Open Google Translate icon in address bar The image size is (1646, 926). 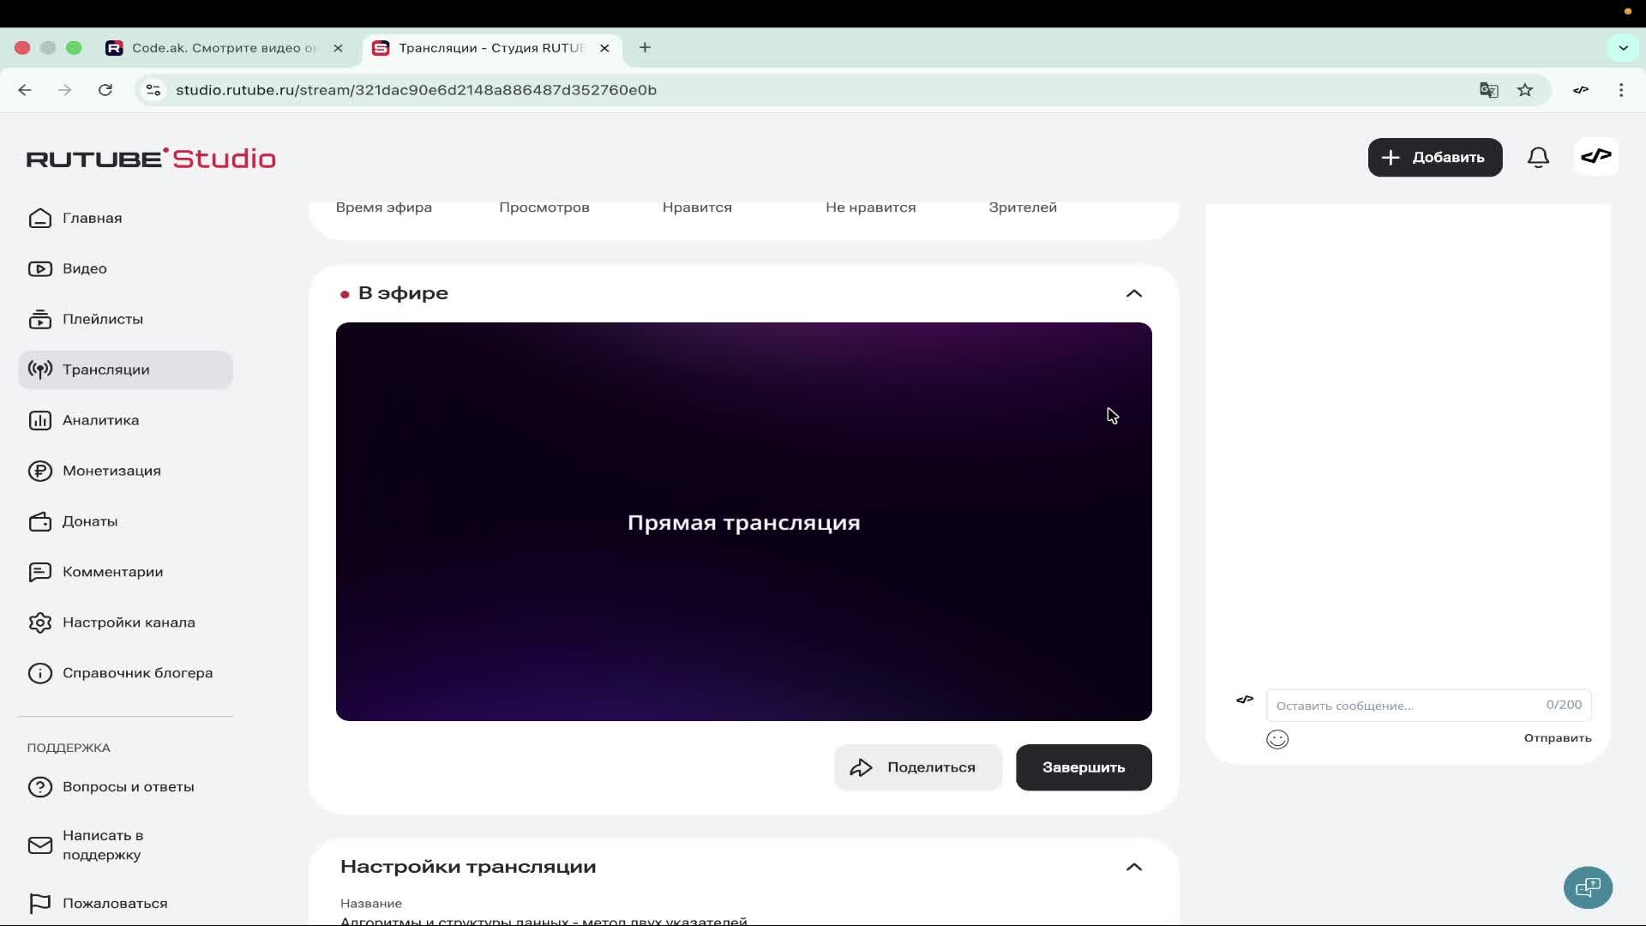[x=1489, y=90]
